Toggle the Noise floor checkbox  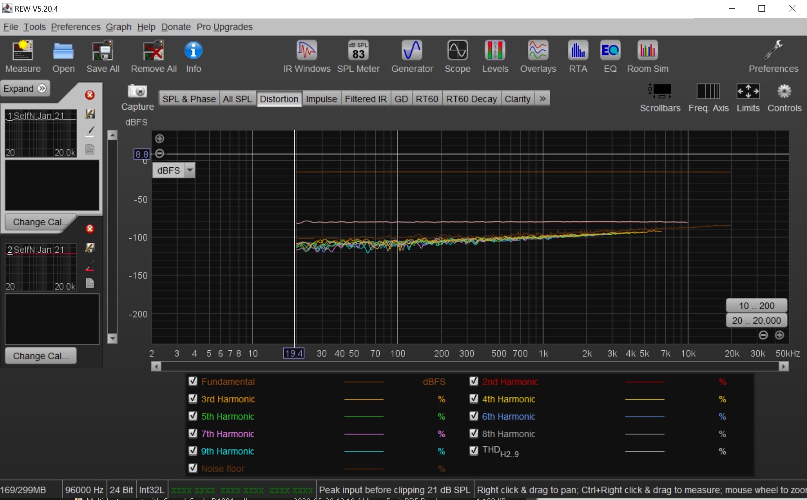[x=193, y=468]
